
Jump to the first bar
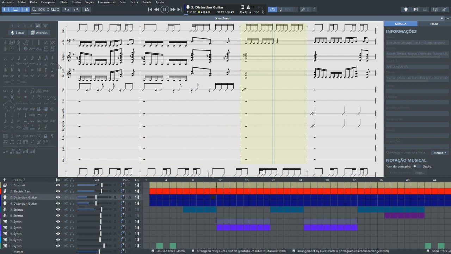point(150,10)
